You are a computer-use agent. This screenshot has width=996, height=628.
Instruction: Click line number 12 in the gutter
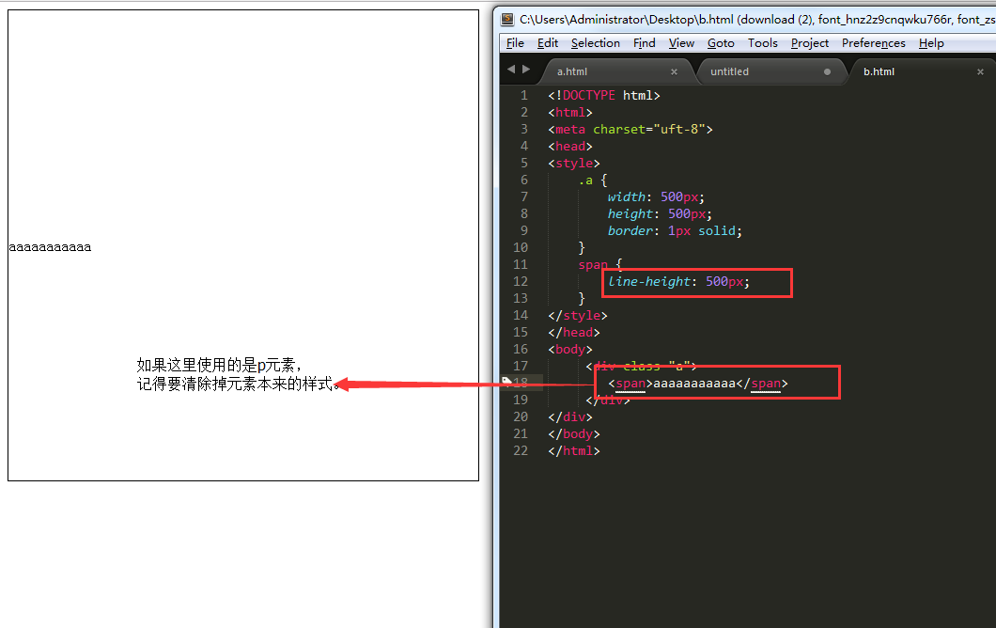(x=521, y=282)
